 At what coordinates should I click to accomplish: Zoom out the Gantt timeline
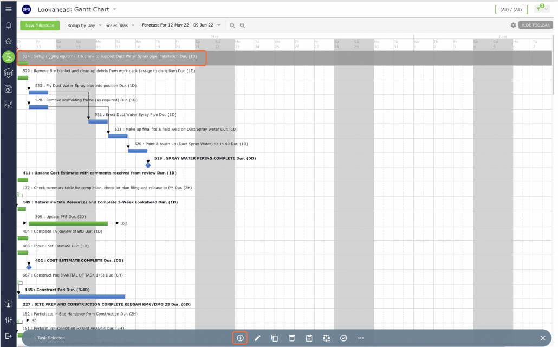pyautogui.click(x=242, y=25)
